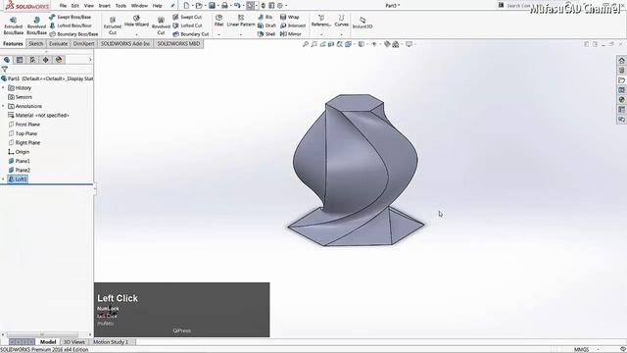The image size is (627, 353).
Task: Choose the Lofted Cut feature
Action: (x=187, y=25)
